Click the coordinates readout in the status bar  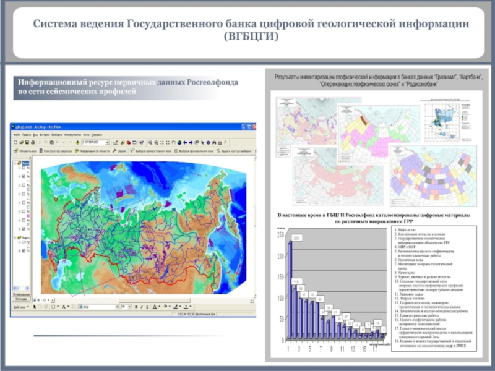(x=196, y=314)
